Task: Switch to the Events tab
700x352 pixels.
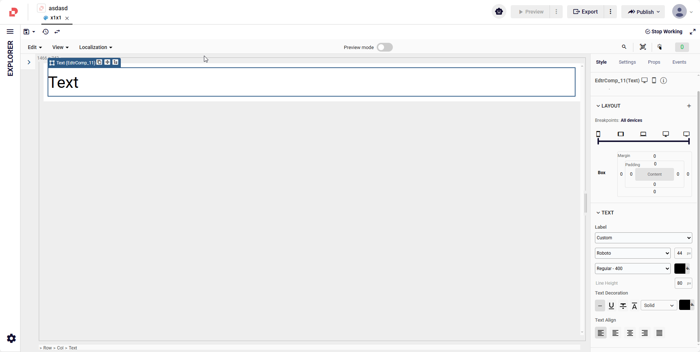Action: point(679,62)
